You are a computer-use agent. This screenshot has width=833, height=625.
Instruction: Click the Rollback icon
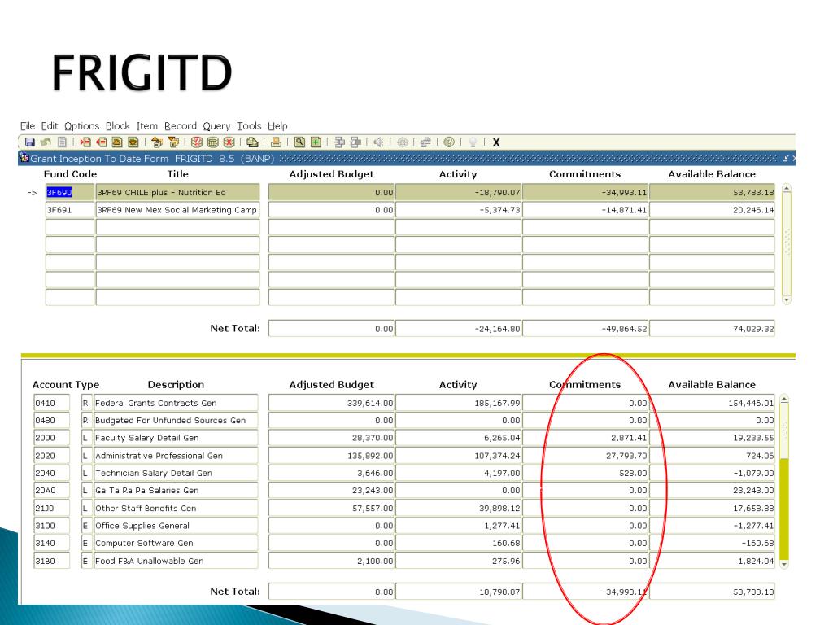point(46,142)
